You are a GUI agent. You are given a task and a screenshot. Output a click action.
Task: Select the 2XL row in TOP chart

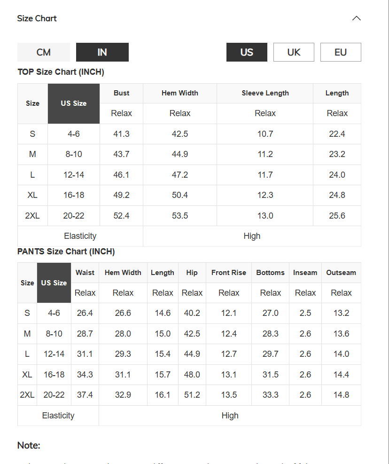pos(189,216)
